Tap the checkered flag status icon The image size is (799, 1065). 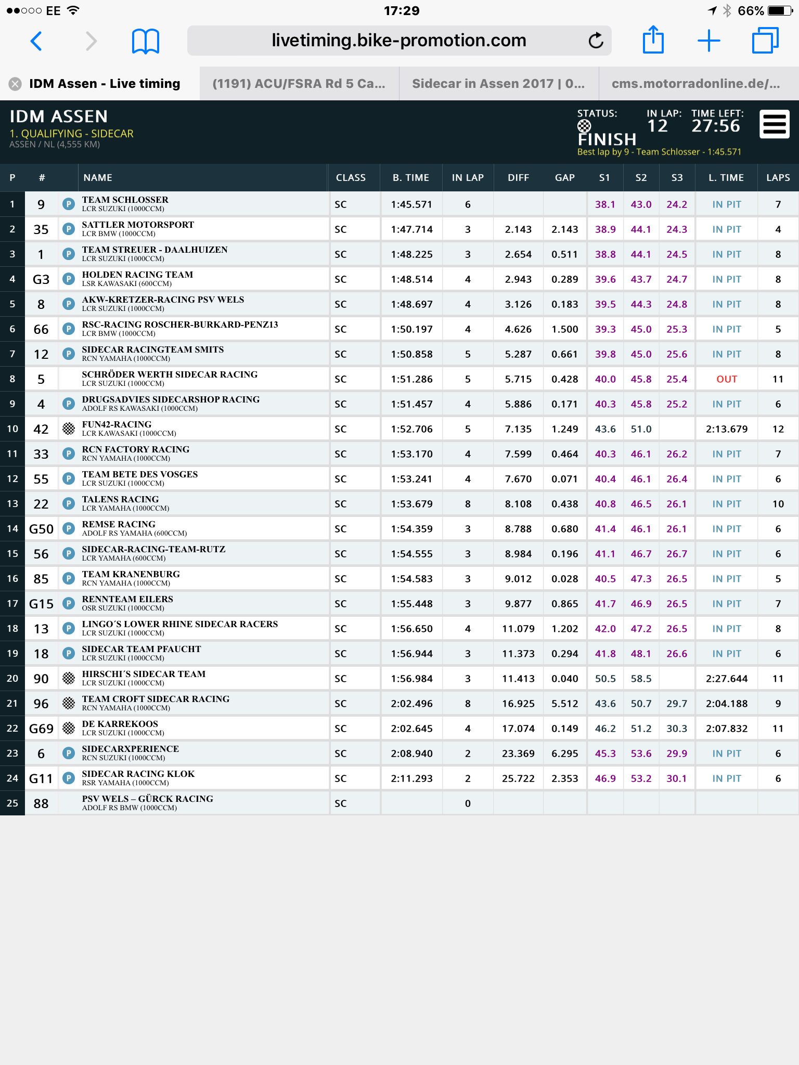point(584,126)
